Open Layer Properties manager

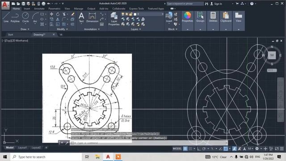tap(114, 19)
